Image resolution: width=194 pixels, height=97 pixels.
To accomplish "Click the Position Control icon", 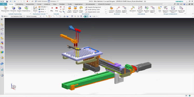I will tap(118, 10).
